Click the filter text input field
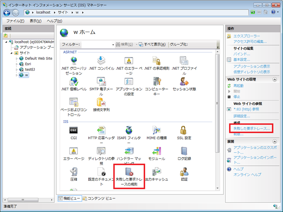283x212 pixels. 97,45
